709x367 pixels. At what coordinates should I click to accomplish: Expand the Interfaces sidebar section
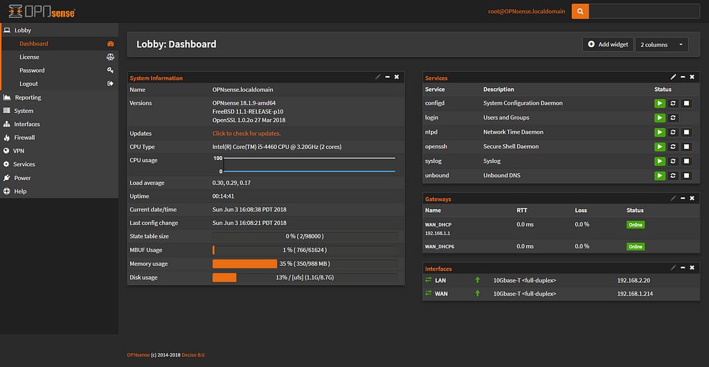tap(27, 124)
